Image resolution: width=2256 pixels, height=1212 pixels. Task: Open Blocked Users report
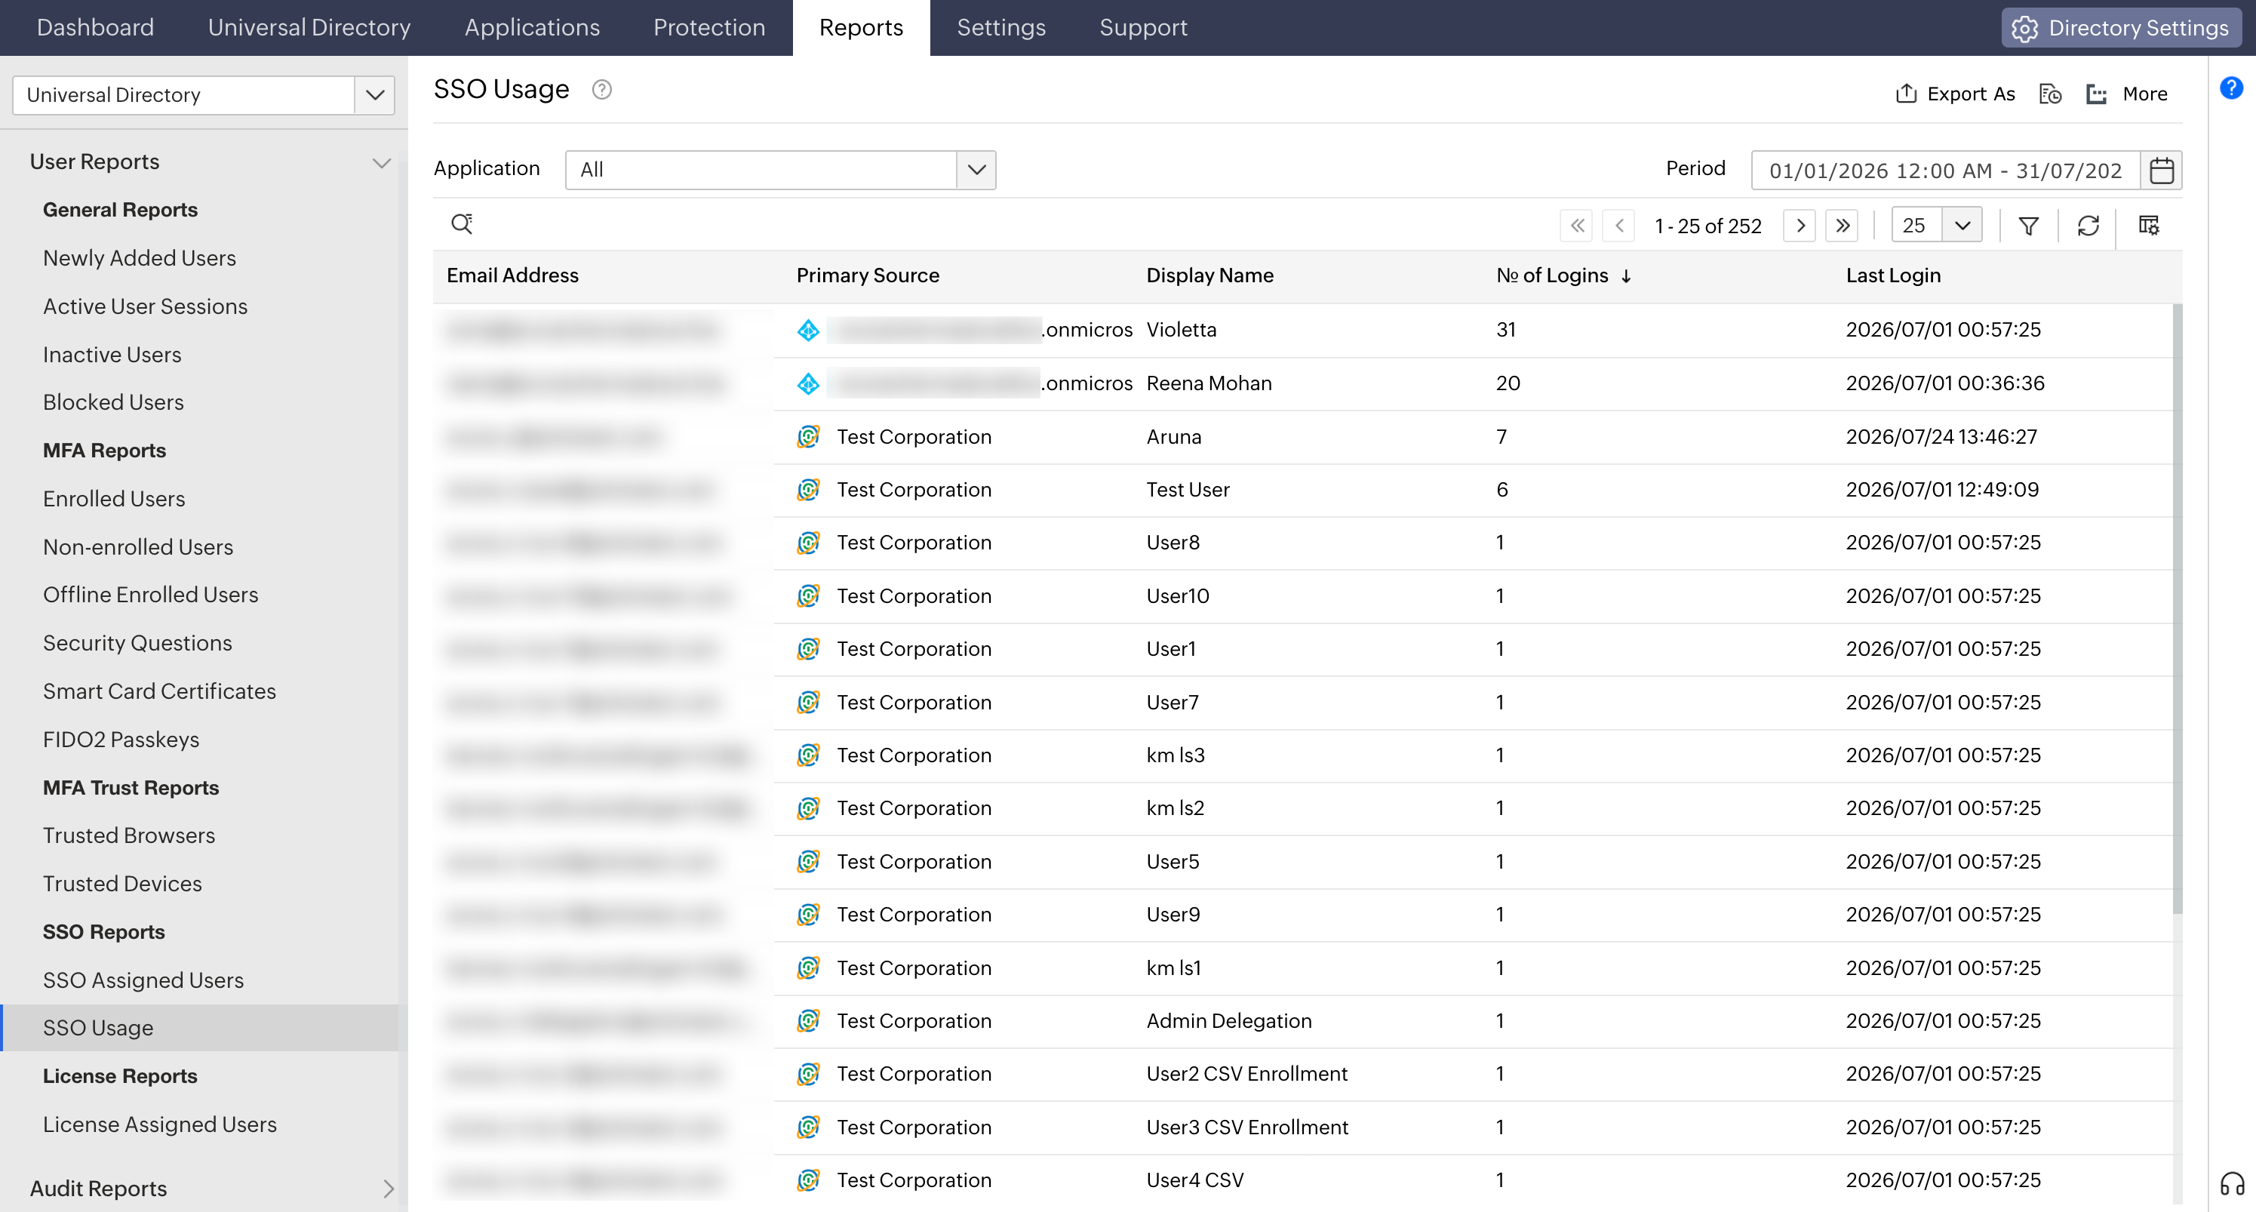coord(113,402)
